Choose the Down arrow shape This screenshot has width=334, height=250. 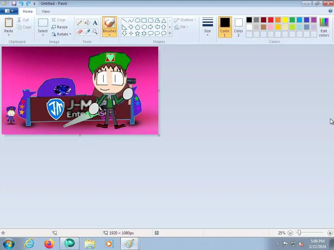pyautogui.click(x=125, y=34)
